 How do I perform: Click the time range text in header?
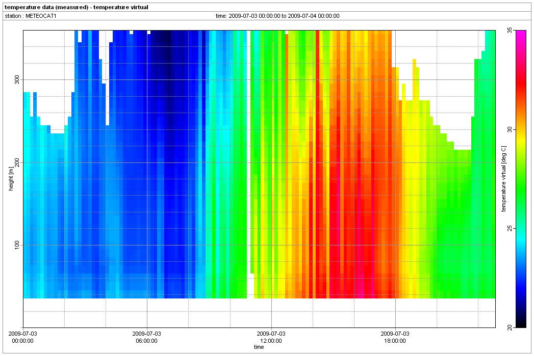tap(277, 16)
